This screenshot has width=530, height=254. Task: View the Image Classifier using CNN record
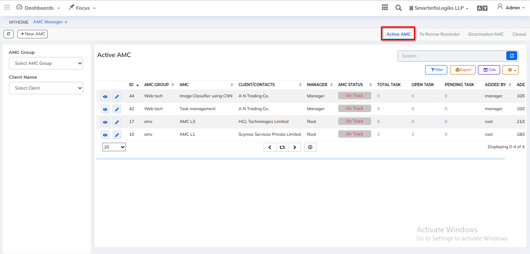tap(105, 97)
